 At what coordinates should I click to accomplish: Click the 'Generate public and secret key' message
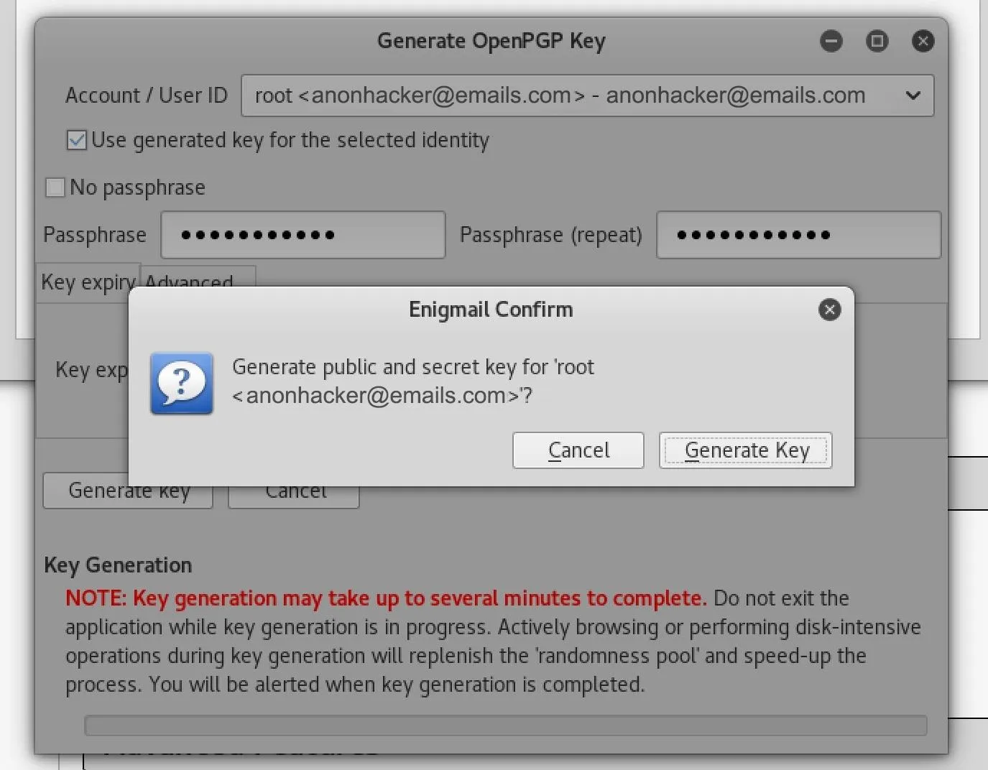412,381
